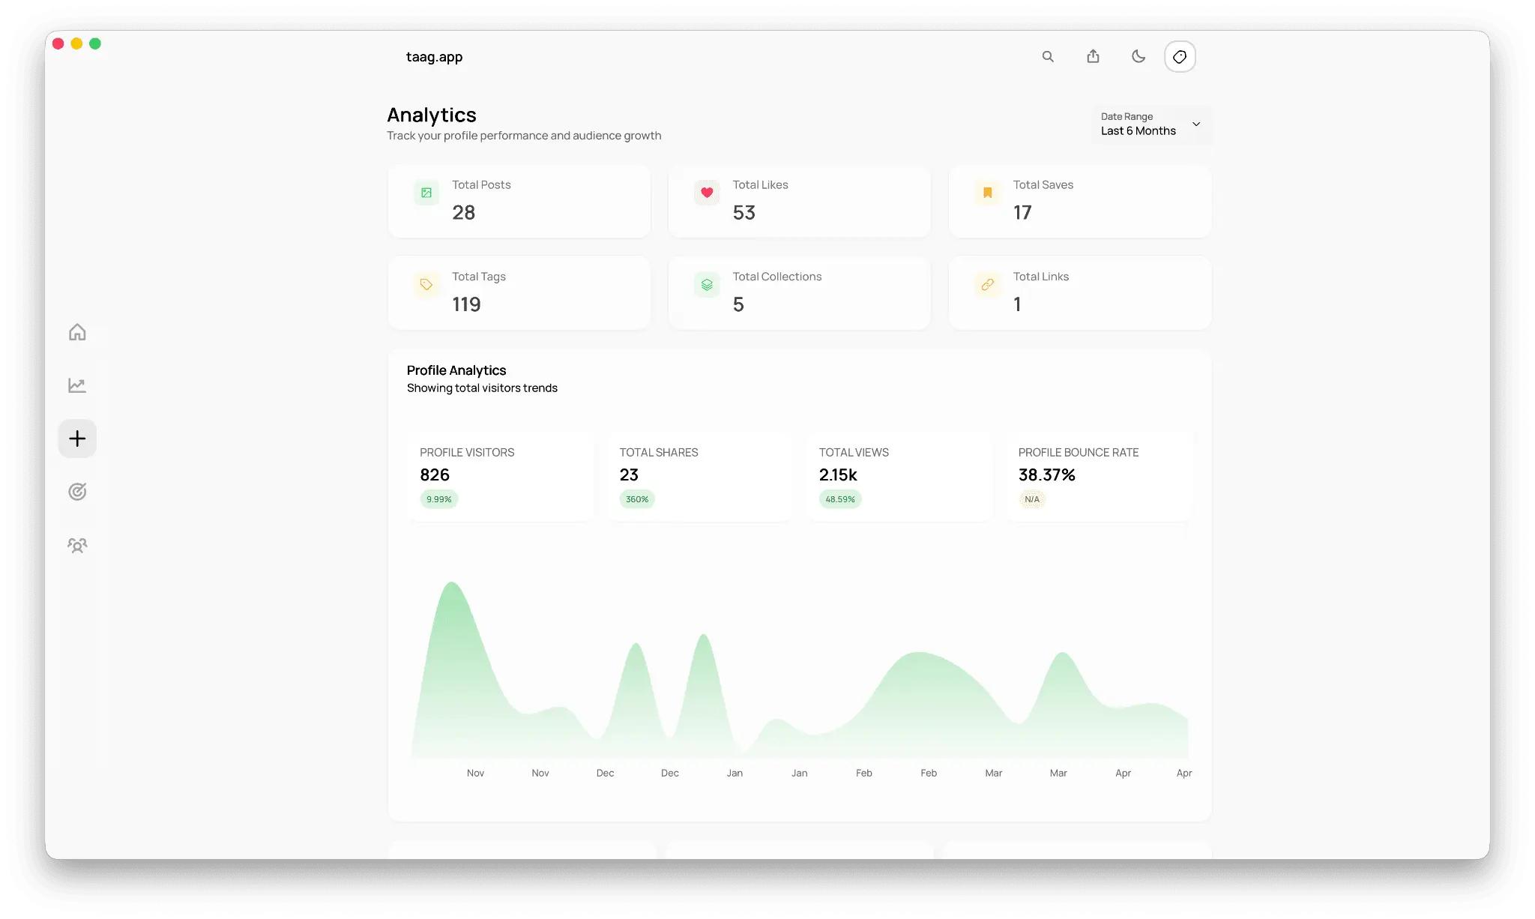
Task: Click the Total Links label
Action: tap(1041, 277)
